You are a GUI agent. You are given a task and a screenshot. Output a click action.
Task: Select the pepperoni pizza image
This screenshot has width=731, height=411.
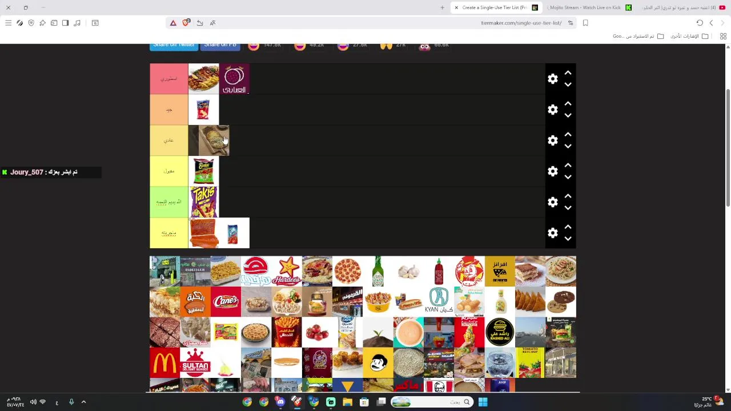click(348, 271)
